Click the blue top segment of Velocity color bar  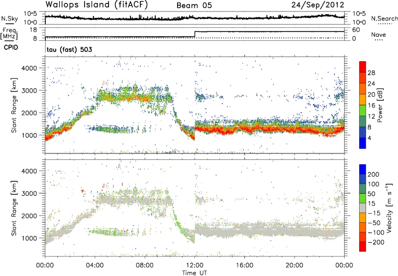[363, 169]
